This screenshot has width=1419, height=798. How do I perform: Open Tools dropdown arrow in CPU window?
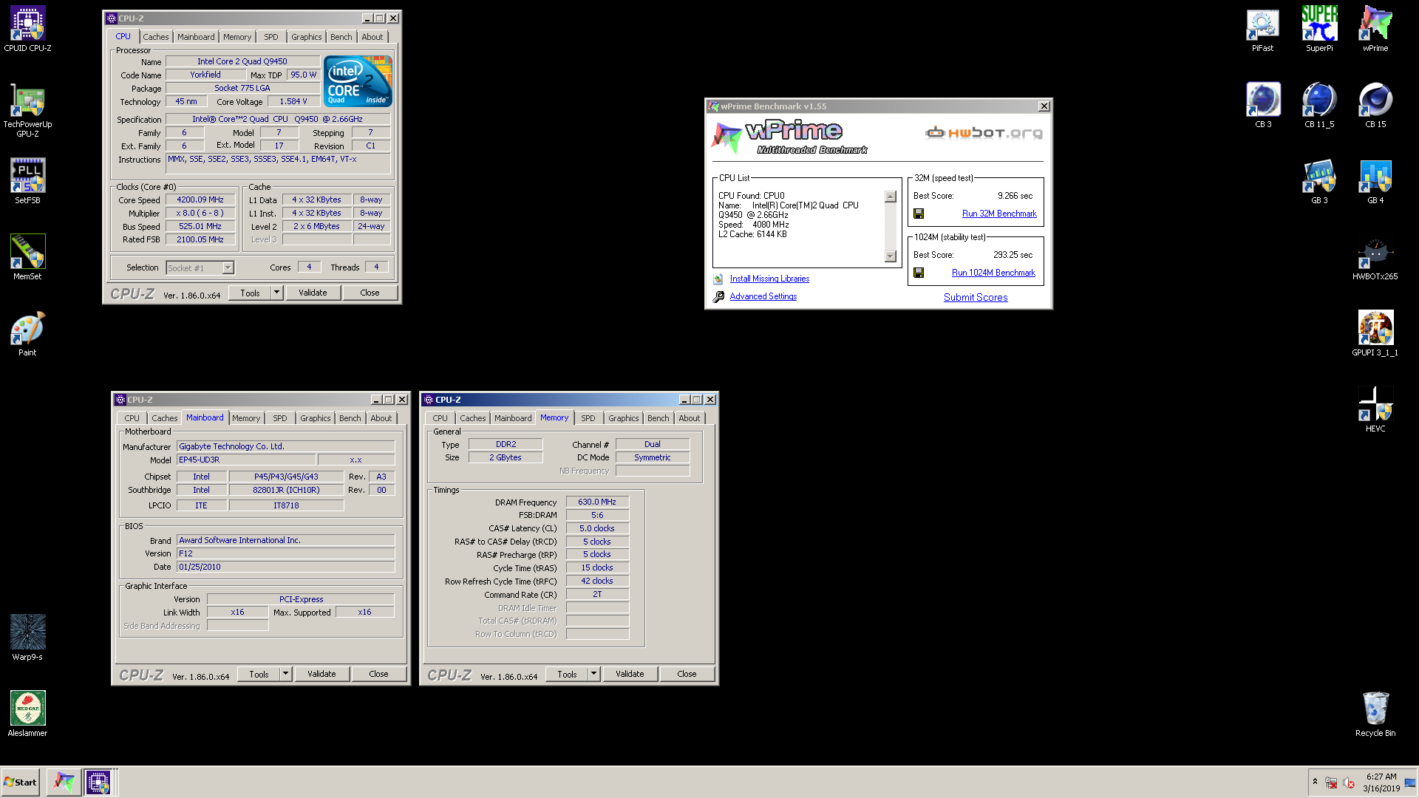(276, 293)
